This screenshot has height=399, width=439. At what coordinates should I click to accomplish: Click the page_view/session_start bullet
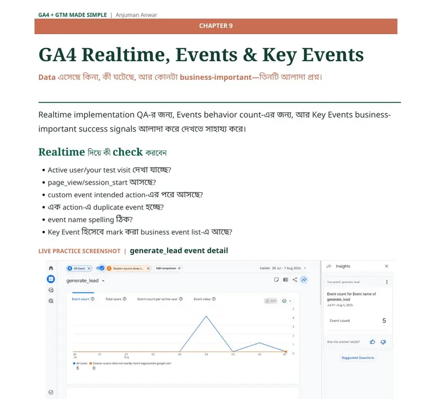[x=101, y=182]
